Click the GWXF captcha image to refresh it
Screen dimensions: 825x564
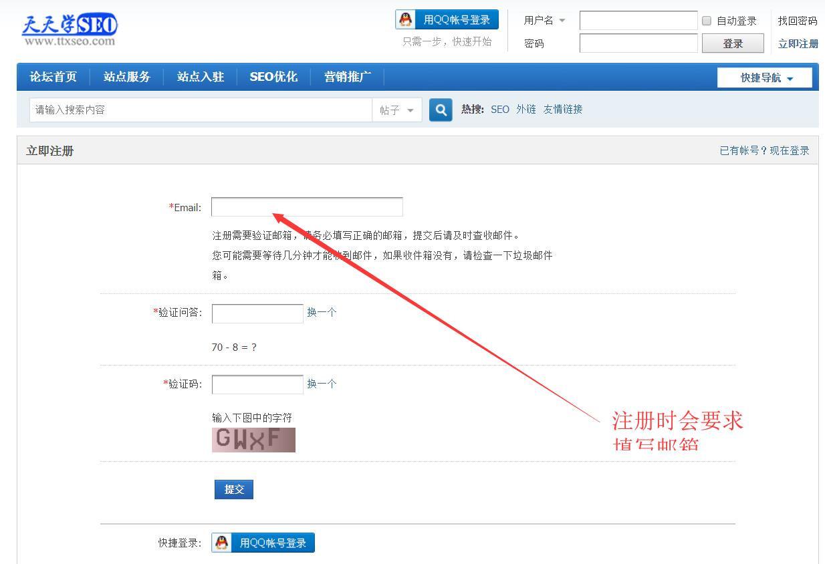[253, 439]
